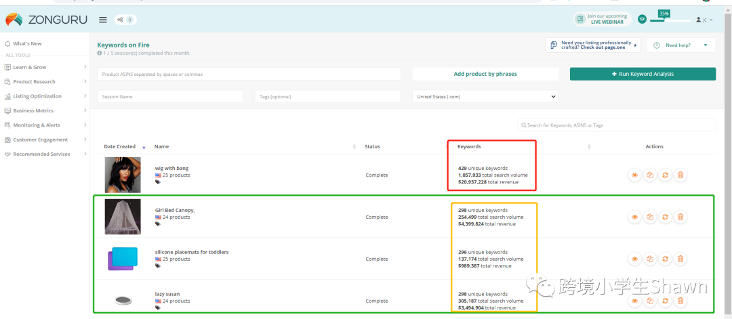
Task: Expand the Learn & Grow menu
Action: (x=46, y=67)
